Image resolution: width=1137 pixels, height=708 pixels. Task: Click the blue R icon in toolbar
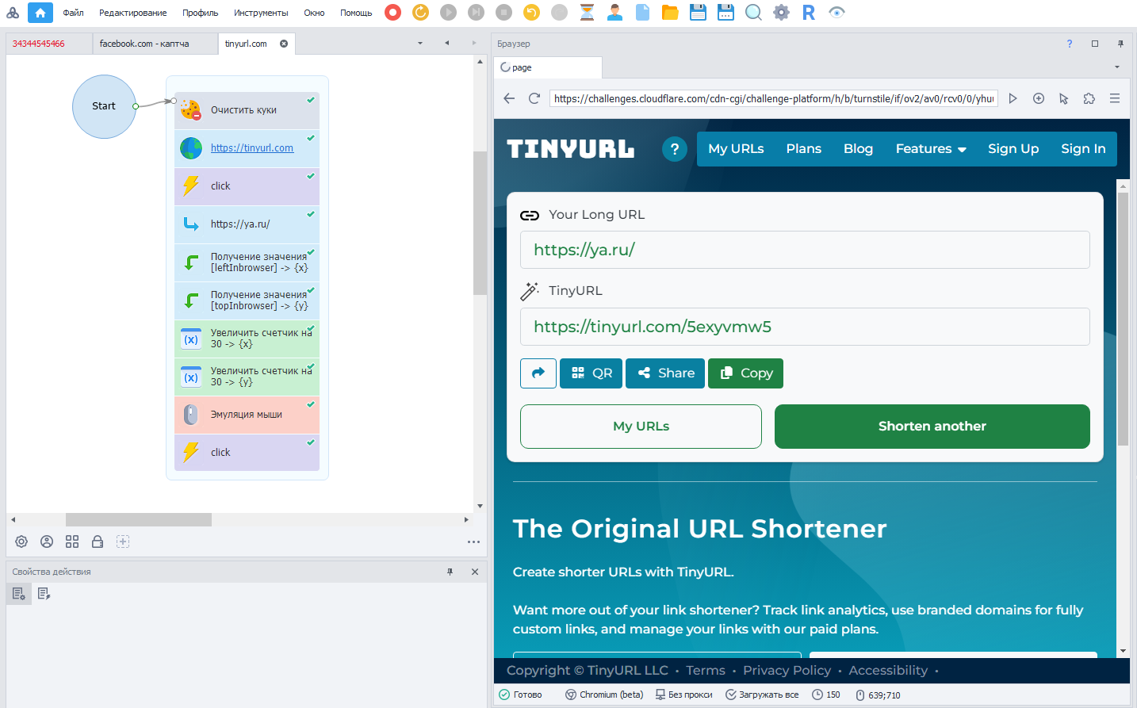[x=809, y=12]
